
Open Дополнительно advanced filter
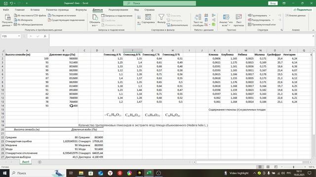pyautogui.click(x=177, y=25)
